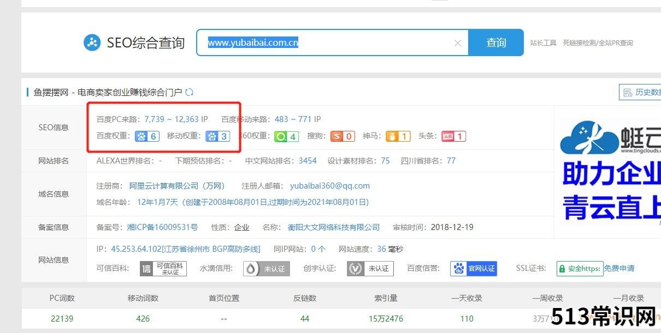Screen dimensions: 661x333
Task: Click the 首页位置 value --
Action: point(224,319)
